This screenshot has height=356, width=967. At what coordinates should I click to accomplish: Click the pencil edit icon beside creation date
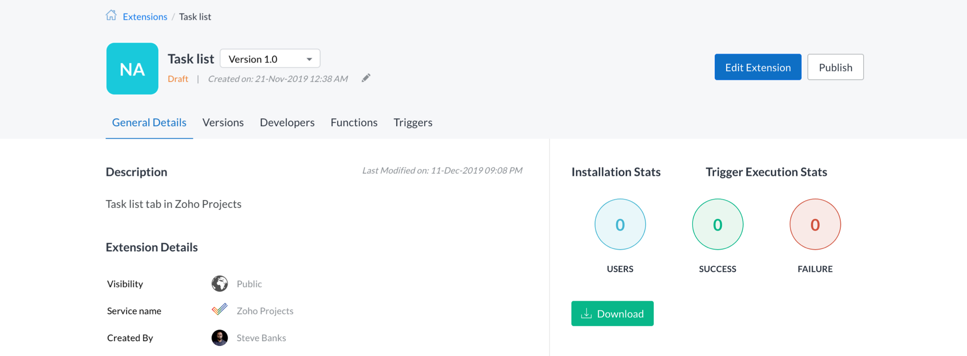pyautogui.click(x=366, y=78)
